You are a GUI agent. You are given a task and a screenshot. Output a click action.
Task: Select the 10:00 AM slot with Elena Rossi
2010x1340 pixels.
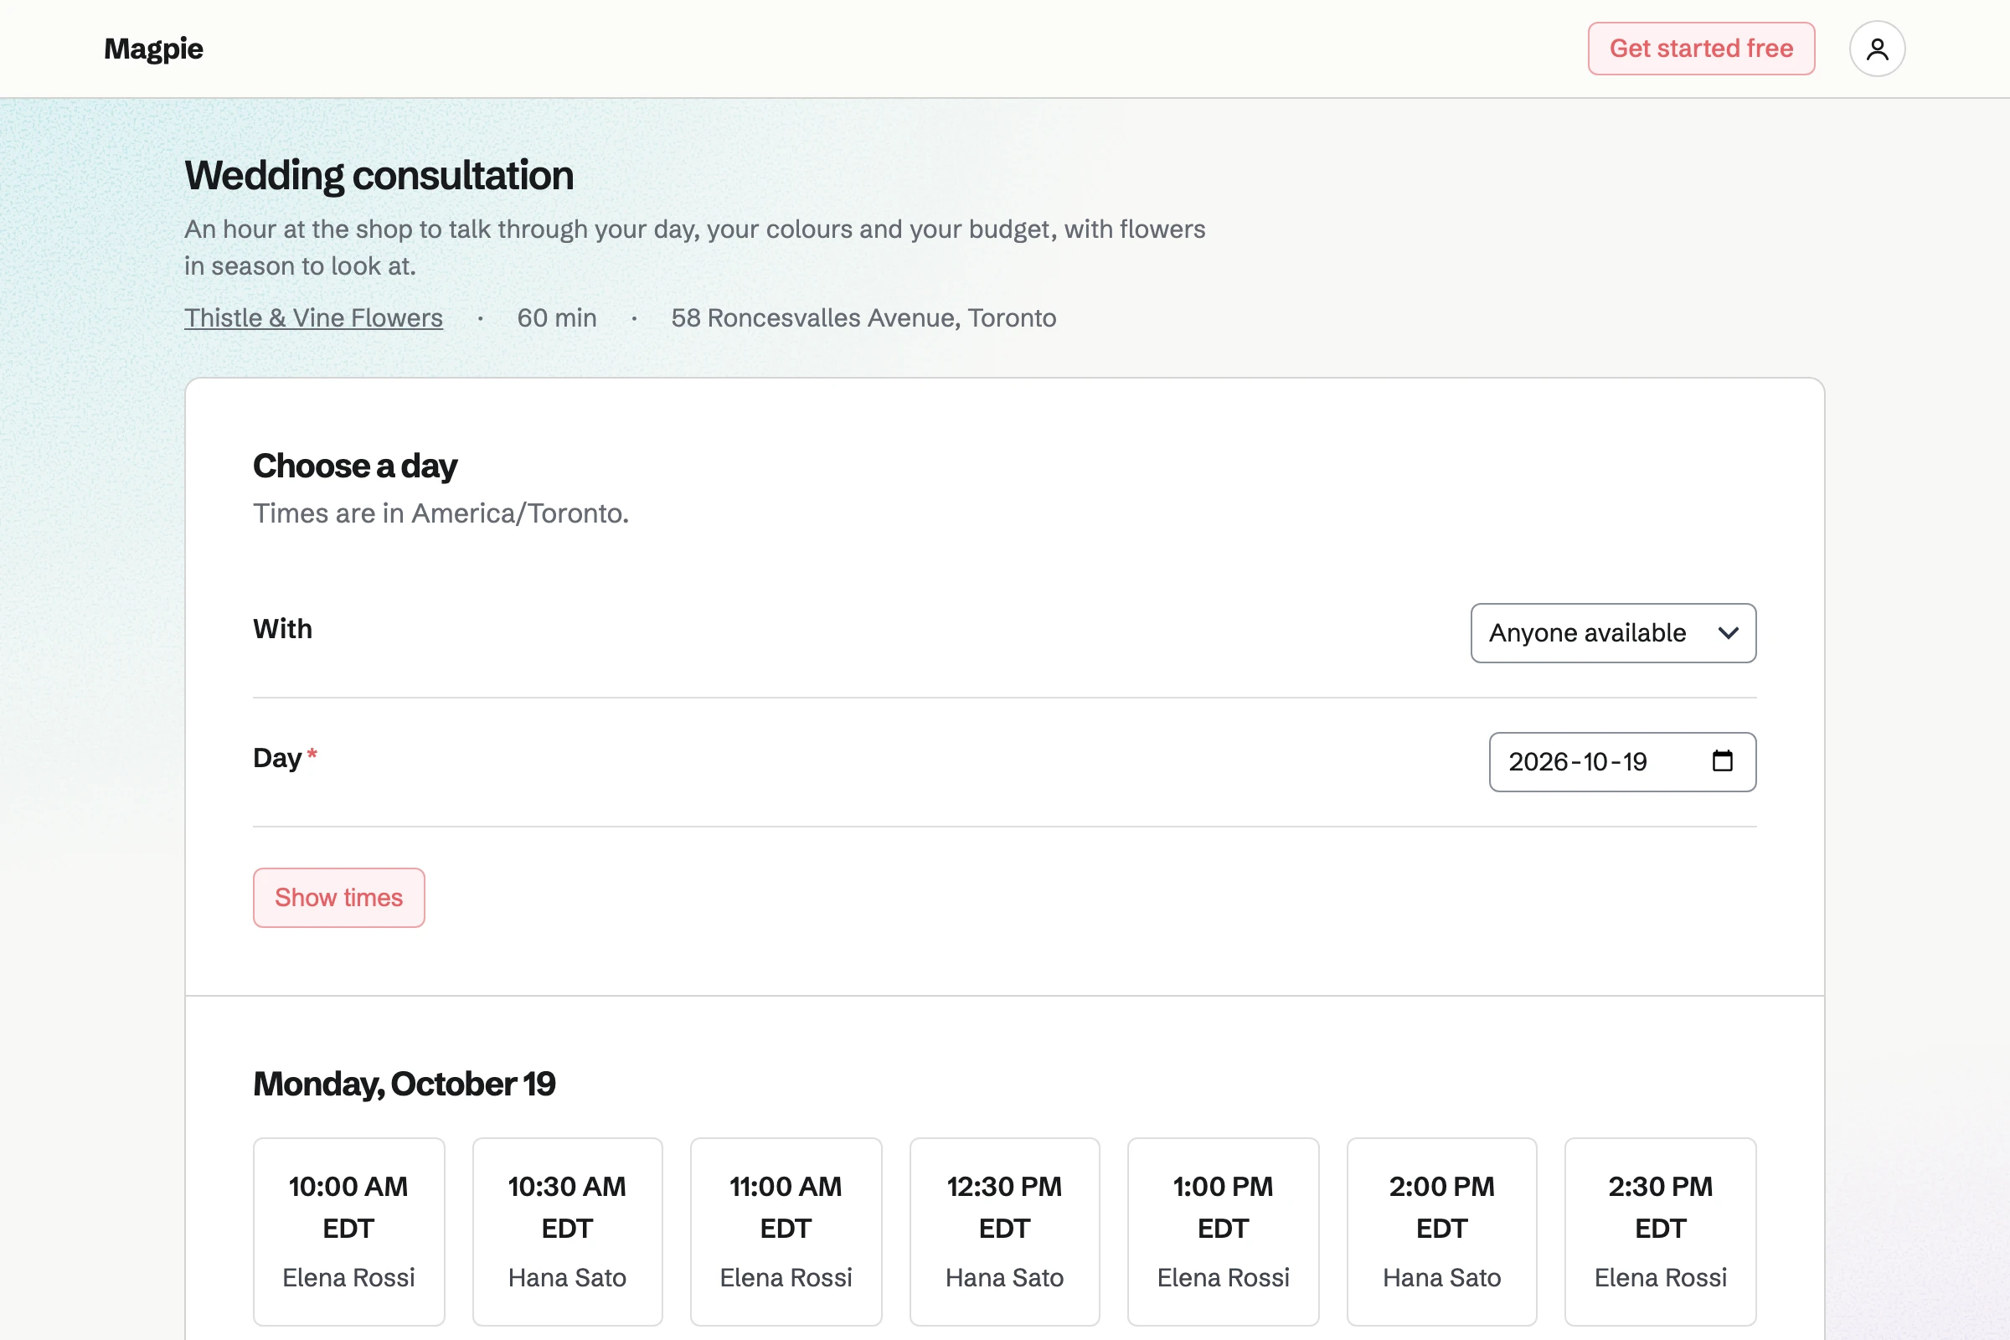click(348, 1231)
